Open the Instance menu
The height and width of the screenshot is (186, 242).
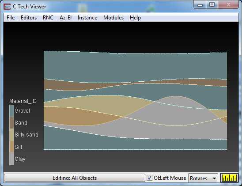tap(87, 18)
